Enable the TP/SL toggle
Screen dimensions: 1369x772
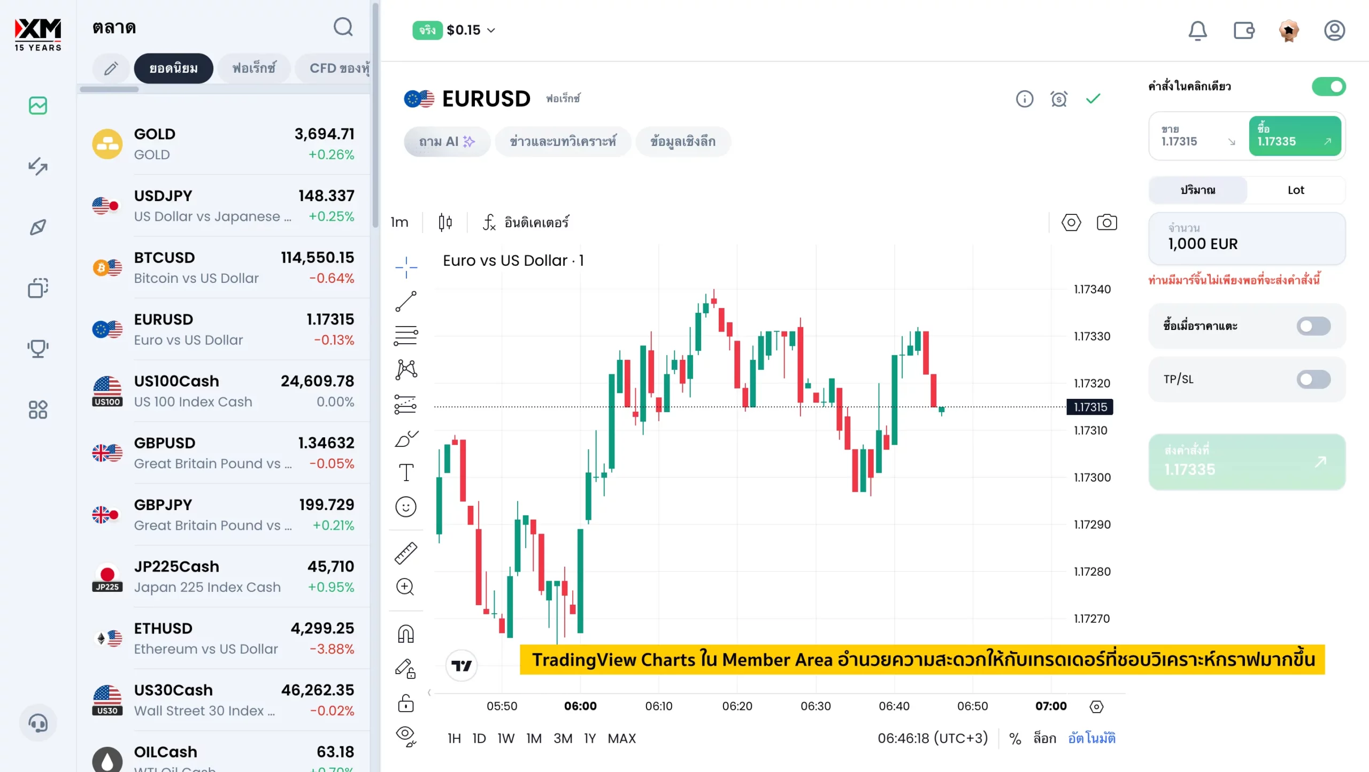coord(1313,380)
